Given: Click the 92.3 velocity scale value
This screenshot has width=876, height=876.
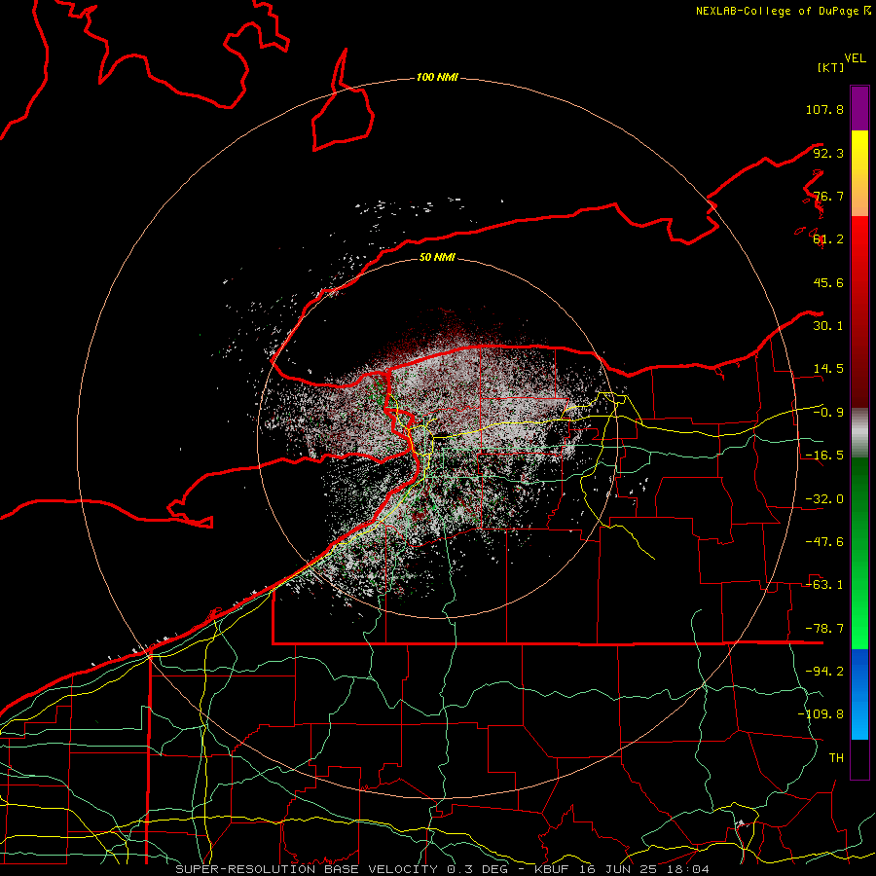Looking at the screenshot, I should click(x=828, y=153).
